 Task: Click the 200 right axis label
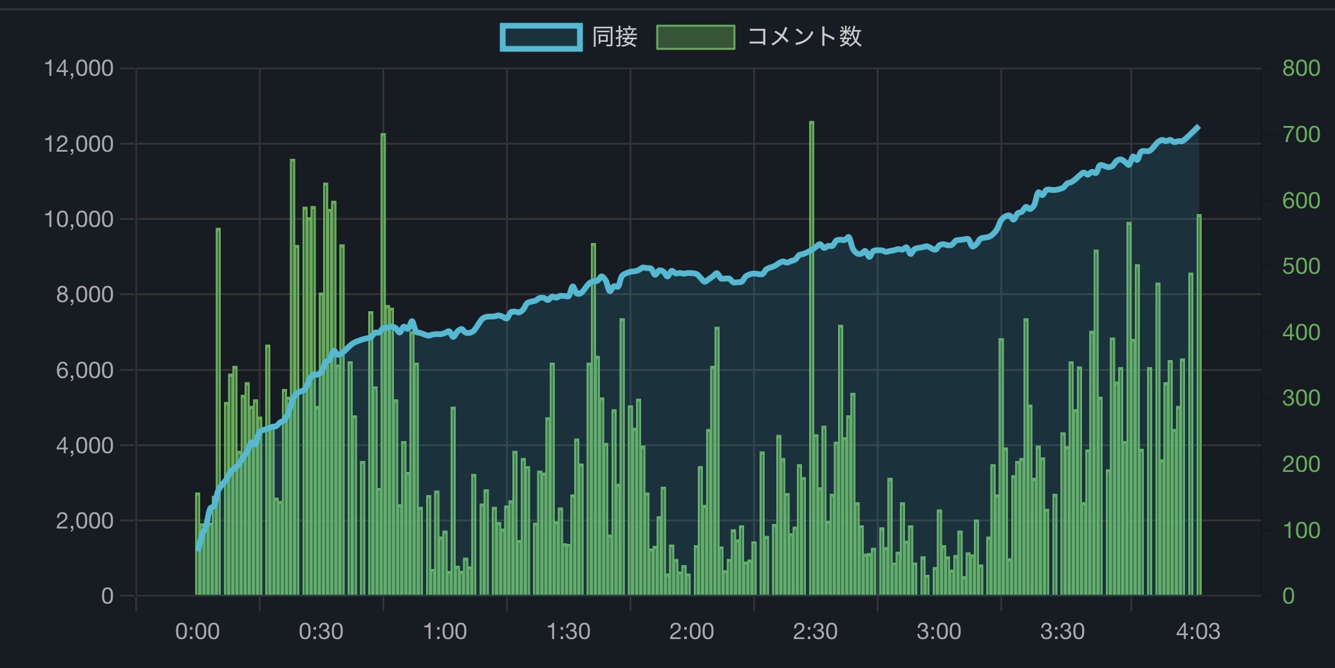tap(1301, 464)
